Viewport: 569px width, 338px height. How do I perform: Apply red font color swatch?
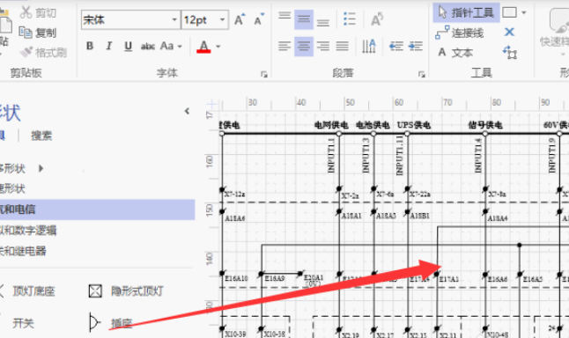pyautogui.click(x=203, y=47)
